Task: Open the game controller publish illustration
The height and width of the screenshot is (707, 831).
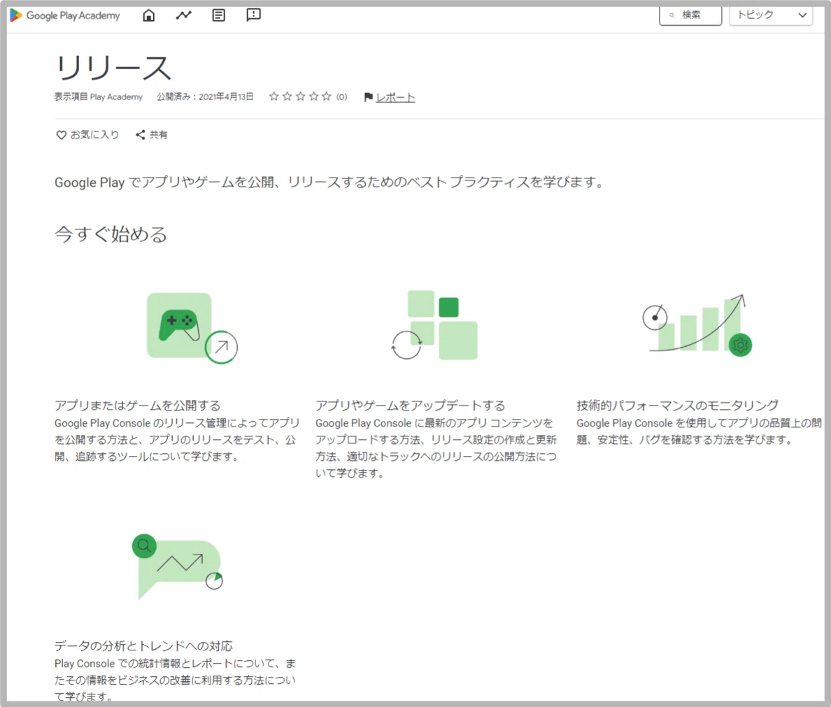Action: 192,328
